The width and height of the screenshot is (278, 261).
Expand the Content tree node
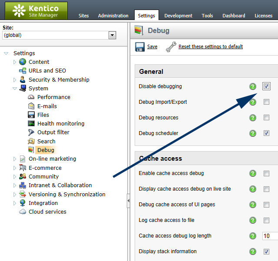click(15, 62)
